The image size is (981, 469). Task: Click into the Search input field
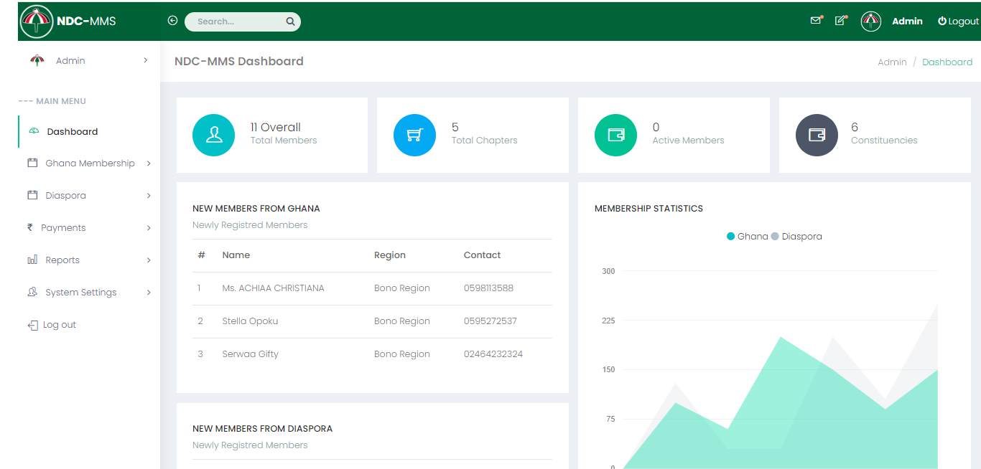(237, 22)
